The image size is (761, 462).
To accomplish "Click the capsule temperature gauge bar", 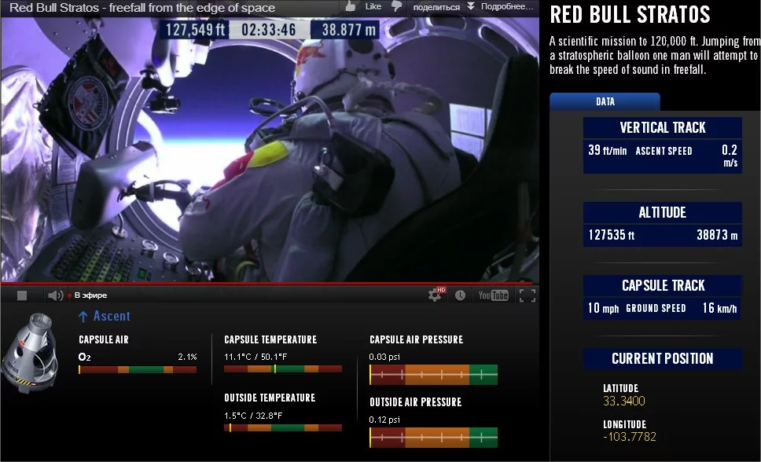I will click(283, 368).
